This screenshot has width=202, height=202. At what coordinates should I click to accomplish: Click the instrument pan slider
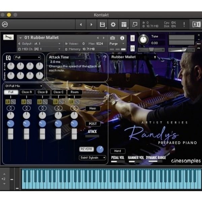click(x=151, y=50)
